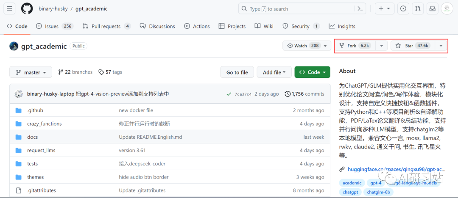Click binary-husky-laptop commit author name
The width and height of the screenshot is (458, 198).
50,94
